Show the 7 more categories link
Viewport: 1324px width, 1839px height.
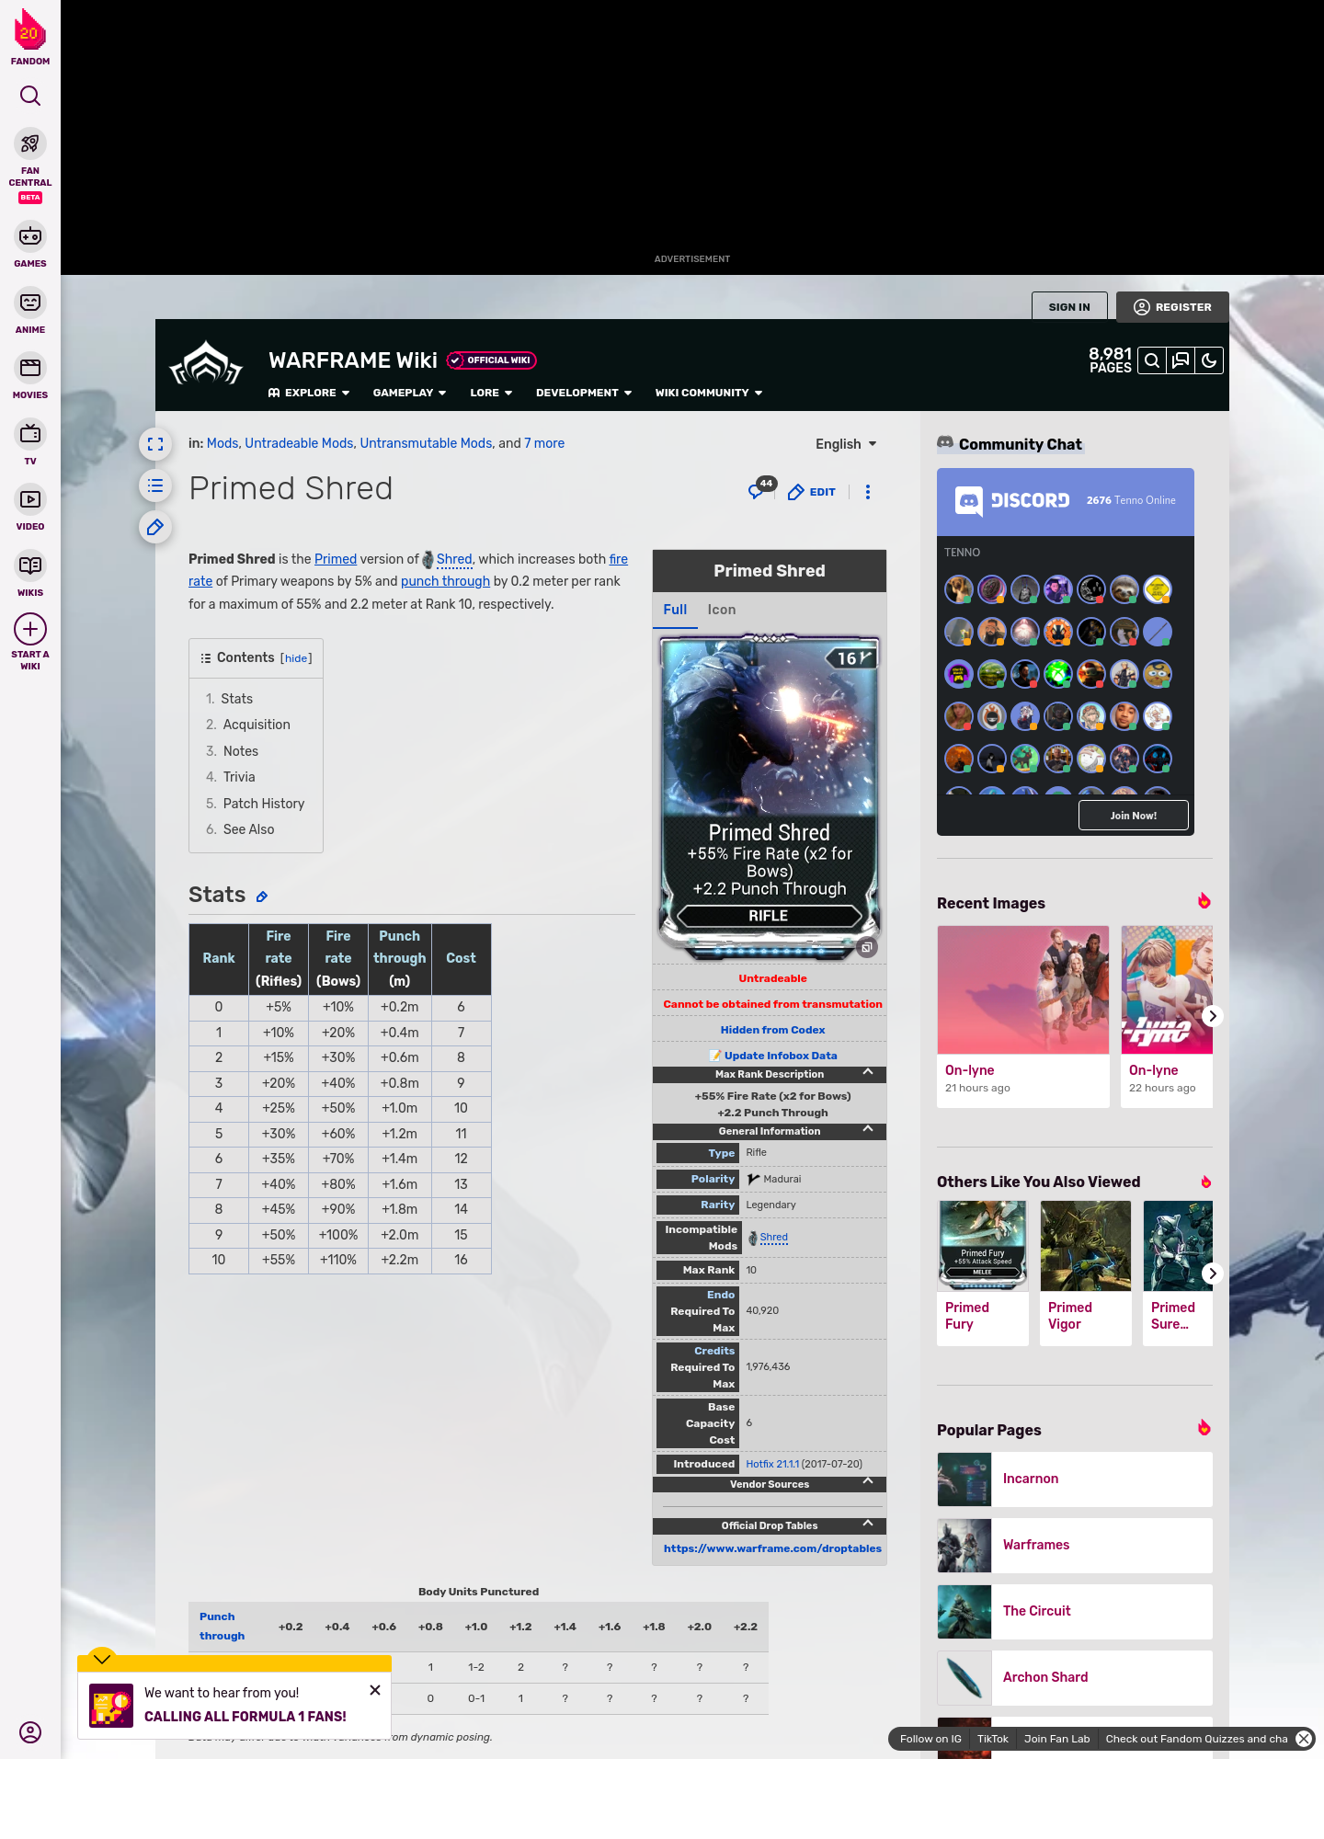(544, 443)
